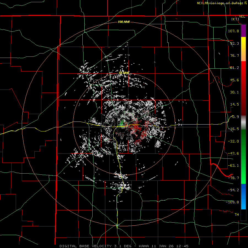The width and height of the screenshot is (248, 248).
Task: Click the -78.7 legend value
Action: (233, 178)
